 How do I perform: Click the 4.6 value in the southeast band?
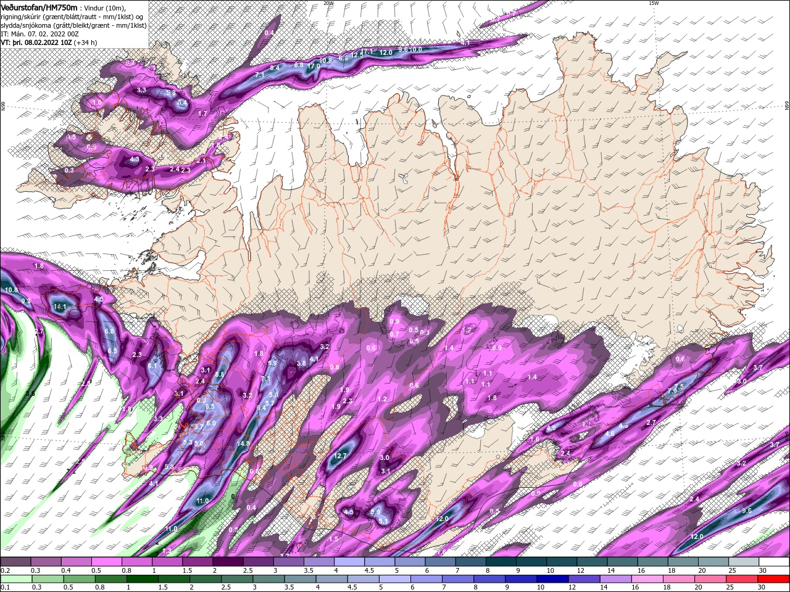pyautogui.click(x=610, y=434)
